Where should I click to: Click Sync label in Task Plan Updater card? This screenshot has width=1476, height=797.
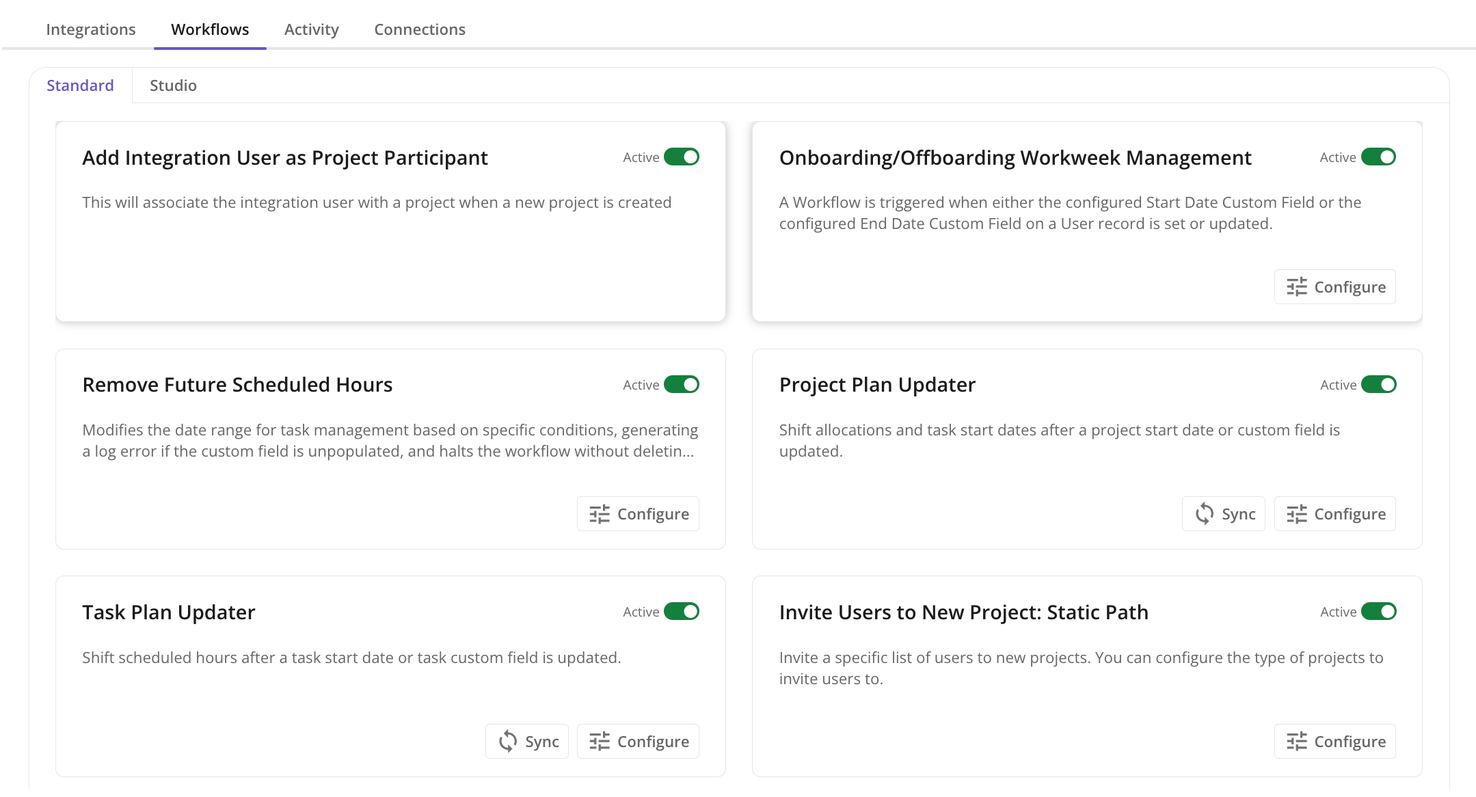coord(542,742)
